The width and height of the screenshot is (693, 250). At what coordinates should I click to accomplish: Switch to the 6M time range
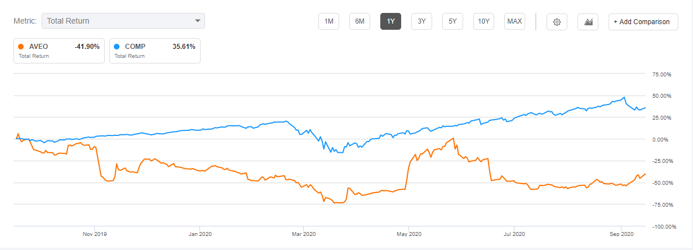(x=359, y=22)
